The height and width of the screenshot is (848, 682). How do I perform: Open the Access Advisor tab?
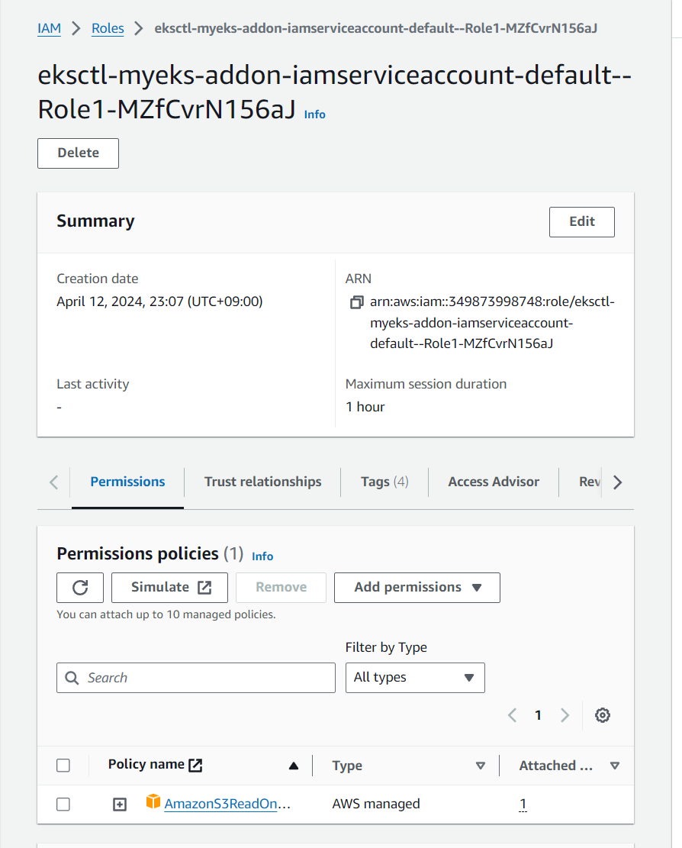(x=494, y=482)
